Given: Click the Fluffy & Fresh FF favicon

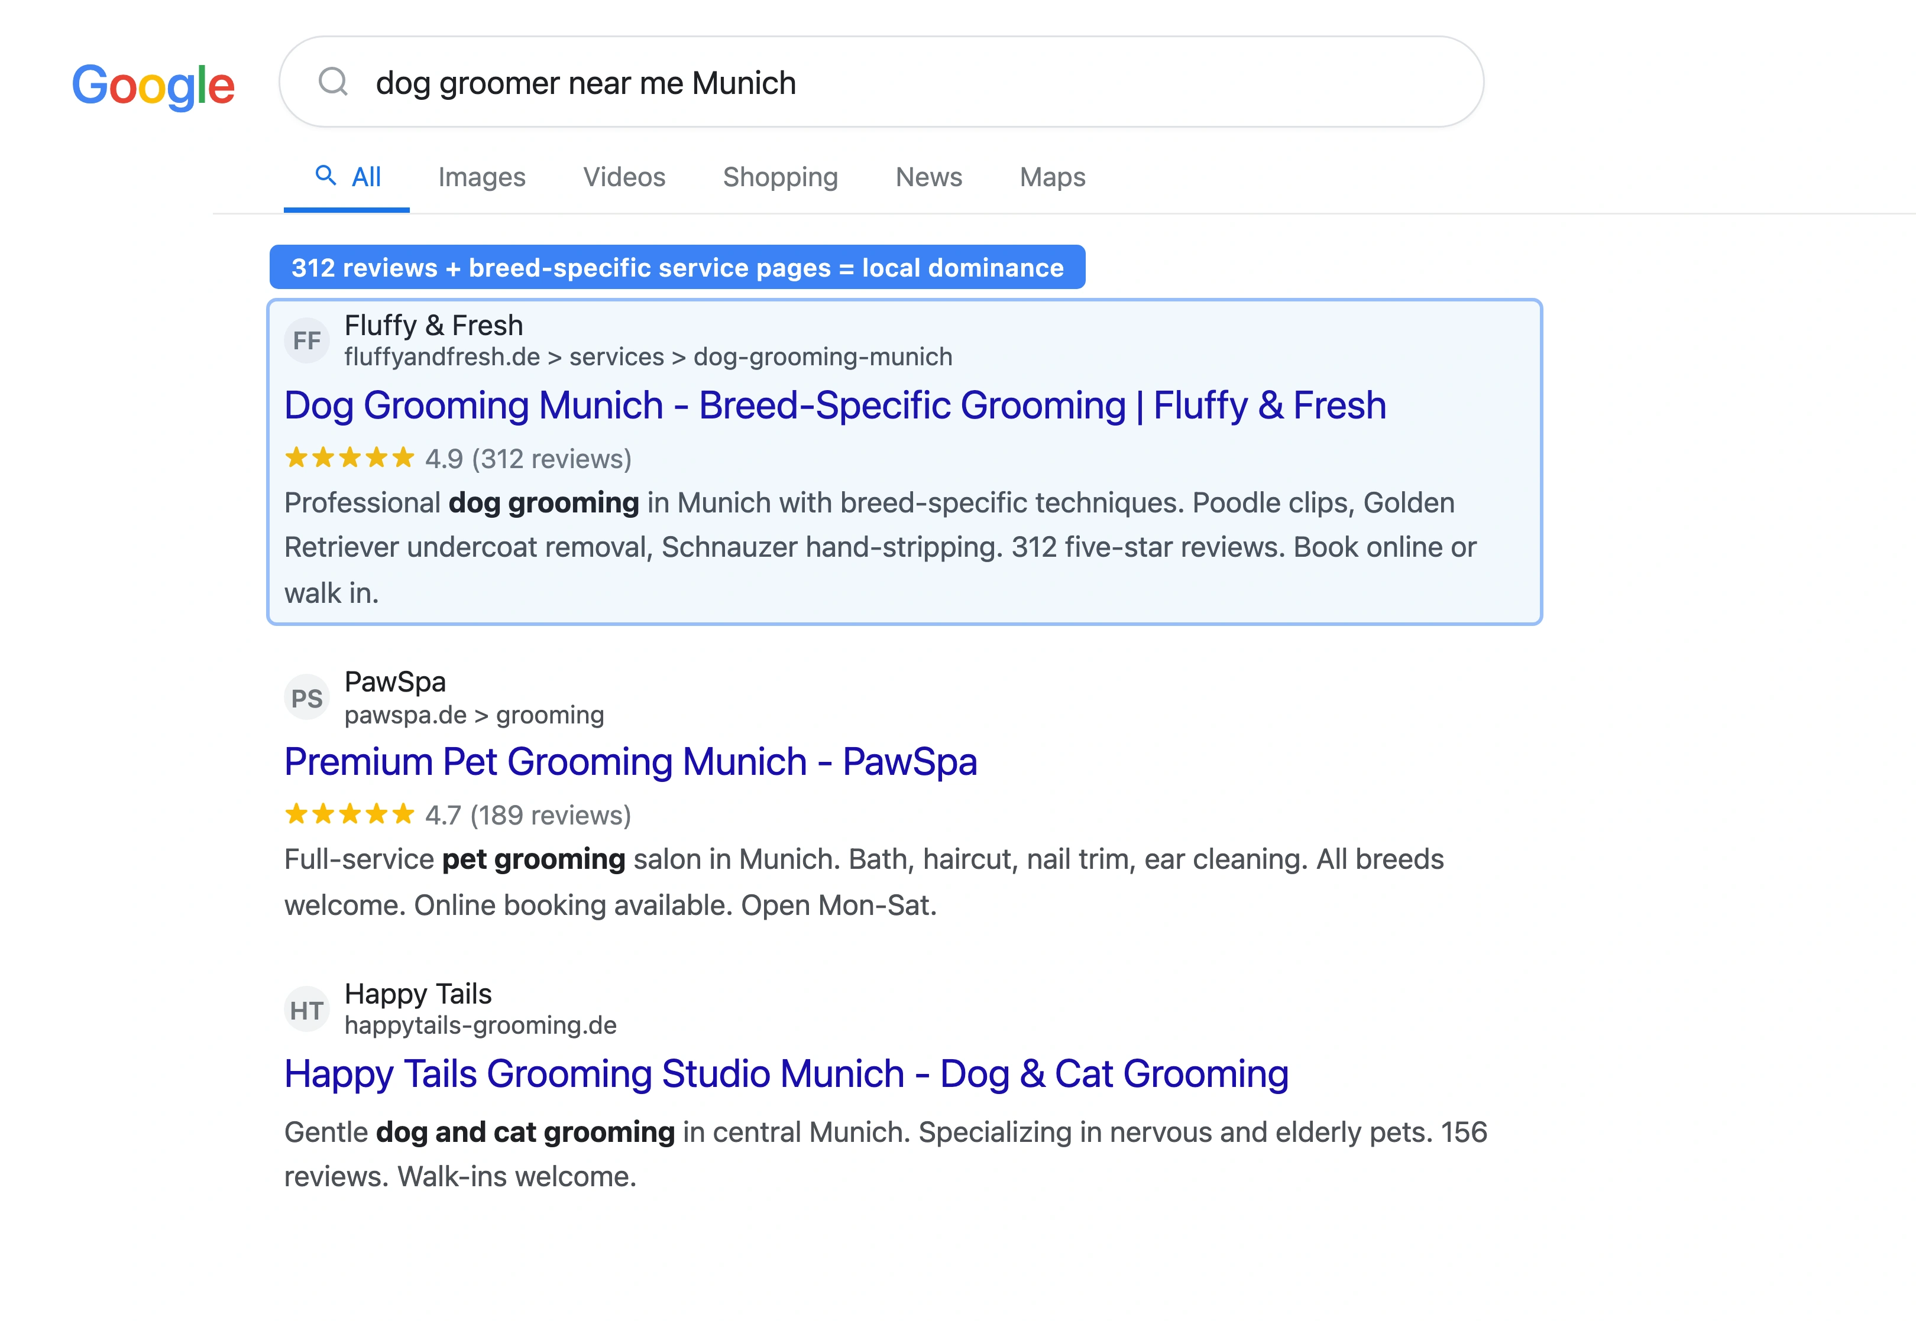Looking at the screenshot, I should point(306,339).
